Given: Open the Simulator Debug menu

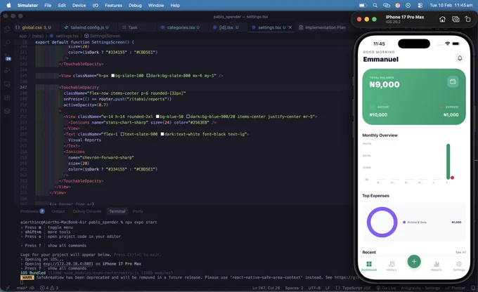Looking at the screenshot, I should coord(135,5).
